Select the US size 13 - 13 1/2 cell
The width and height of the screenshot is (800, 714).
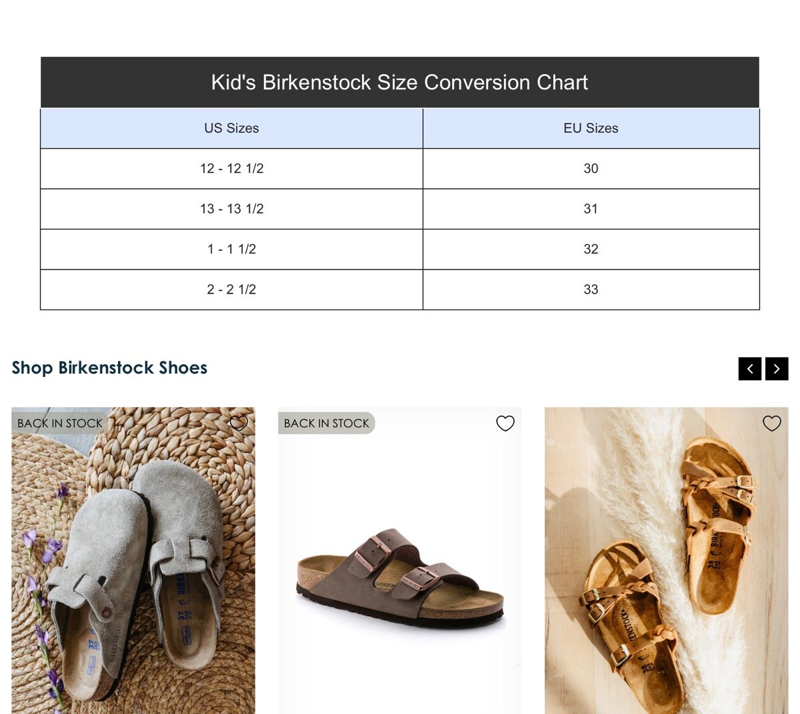coord(231,209)
